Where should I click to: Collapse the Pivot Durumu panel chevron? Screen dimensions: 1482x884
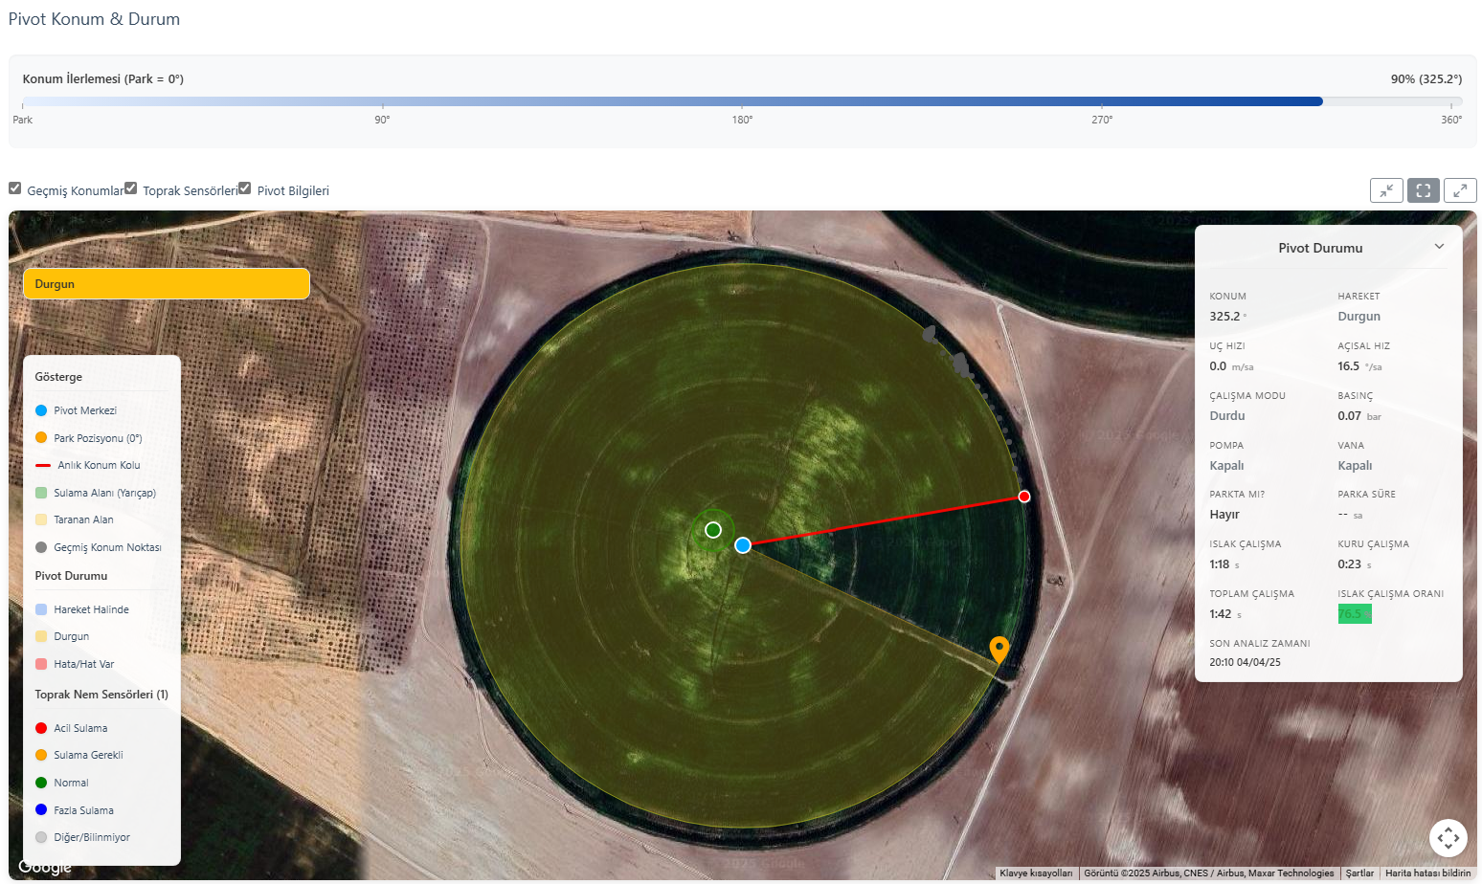1439,246
